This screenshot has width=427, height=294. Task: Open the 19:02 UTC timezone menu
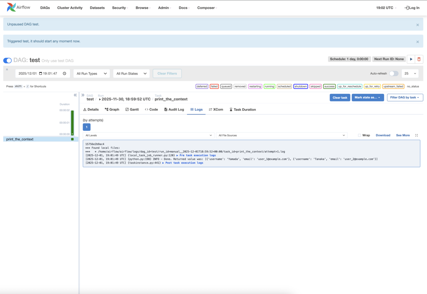coord(386,7)
